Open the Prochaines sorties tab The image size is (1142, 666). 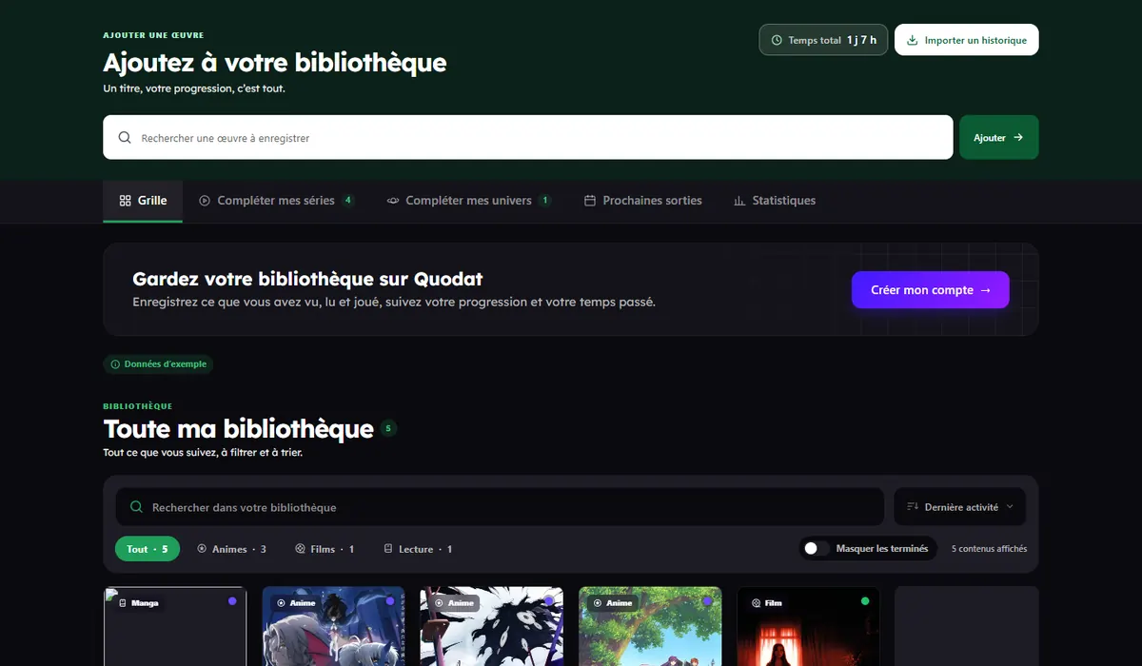643,201
